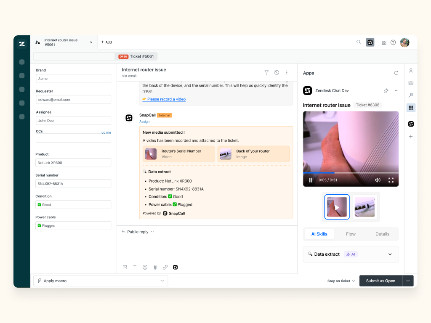Viewport: 431px width, 323px height.
Task: Open SnapCall icon in the right sidebar
Action: [x=411, y=124]
